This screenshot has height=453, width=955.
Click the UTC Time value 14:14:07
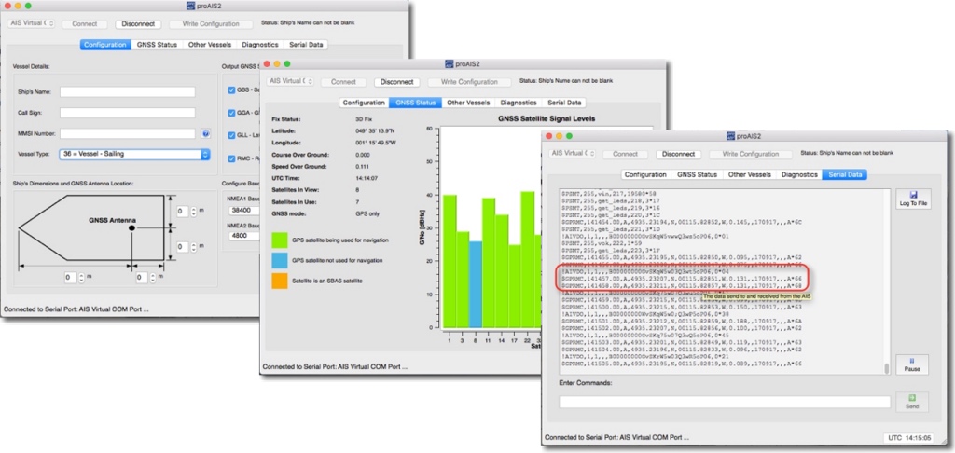367,178
